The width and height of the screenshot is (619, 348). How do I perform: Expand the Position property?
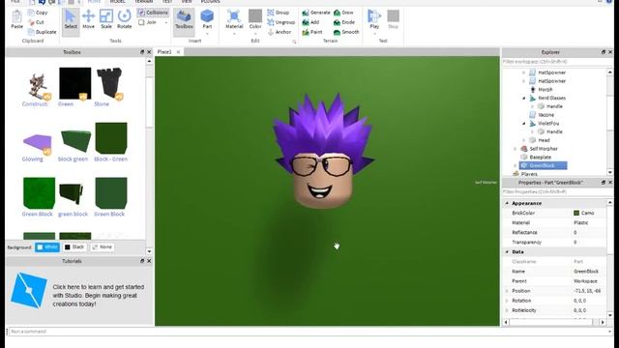(x=507, y=291)
